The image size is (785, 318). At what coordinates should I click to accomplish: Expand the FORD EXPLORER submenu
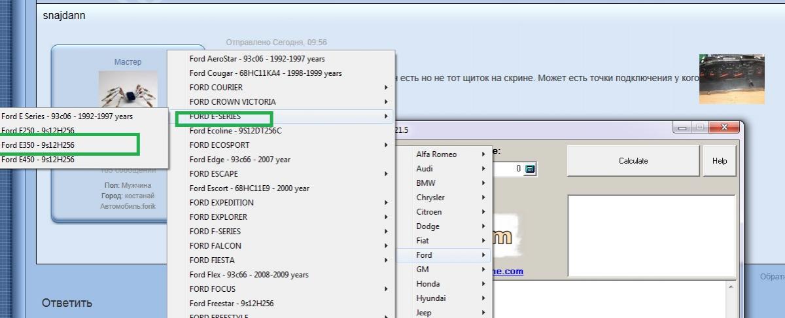(281, 217)
